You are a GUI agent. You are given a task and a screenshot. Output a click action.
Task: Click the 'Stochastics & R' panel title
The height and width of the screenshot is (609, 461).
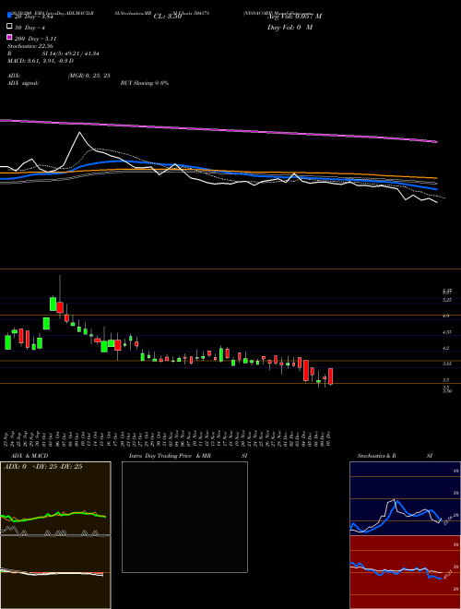(x=376, y=456)
